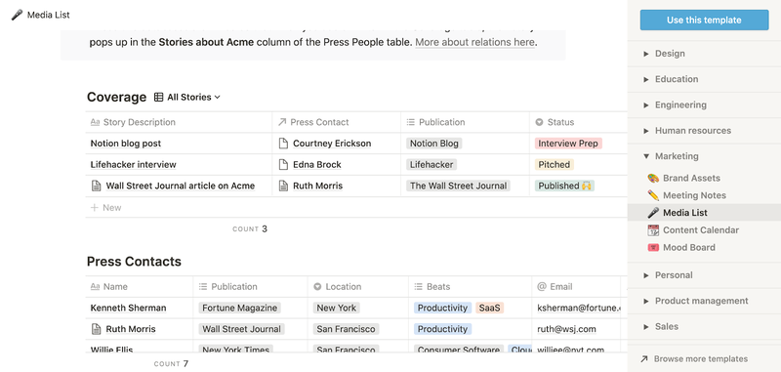Viewport: 781px width, 372px height.
Task: Collapse the Marketing category
Action: [646, 156]
